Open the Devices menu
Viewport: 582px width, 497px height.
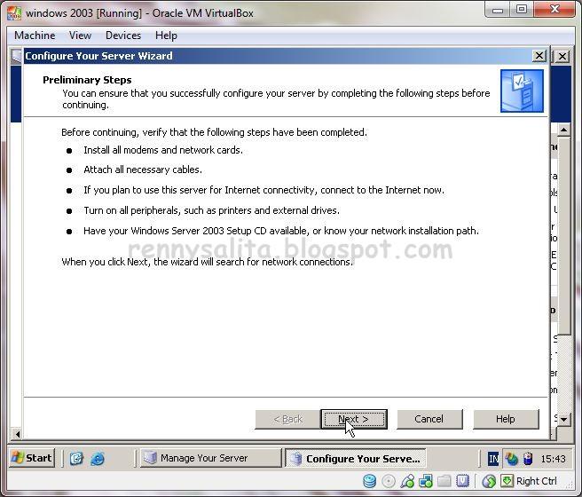click(x=123, y=35)
